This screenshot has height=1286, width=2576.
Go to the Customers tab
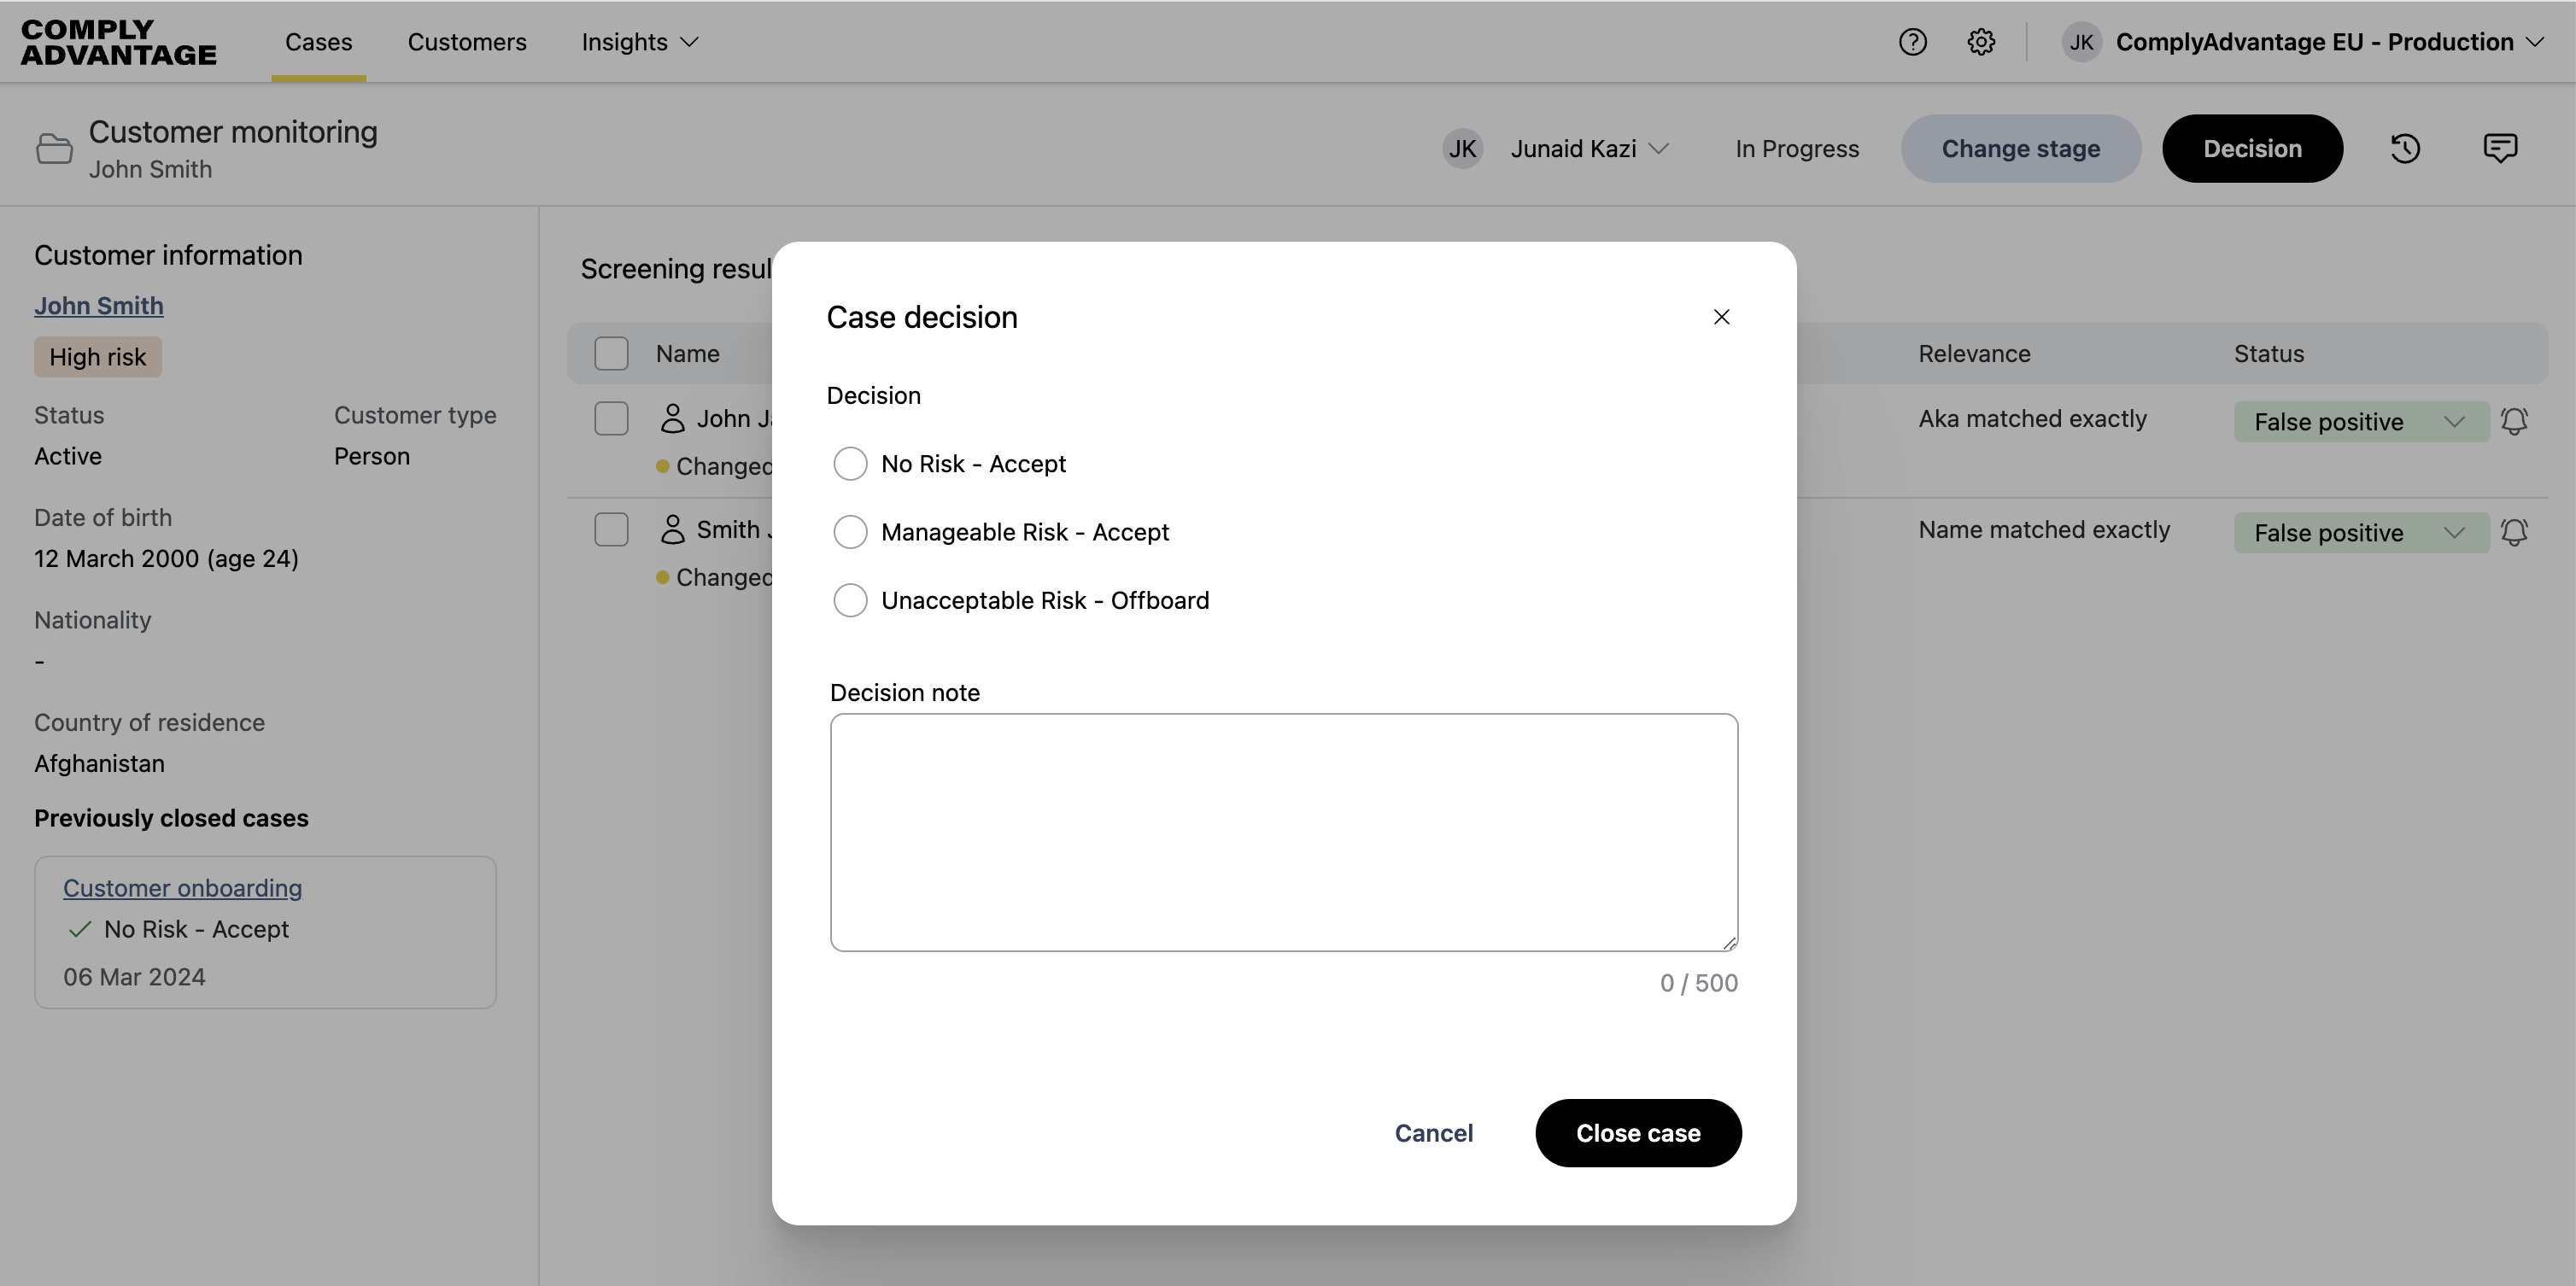pos(467,42)
